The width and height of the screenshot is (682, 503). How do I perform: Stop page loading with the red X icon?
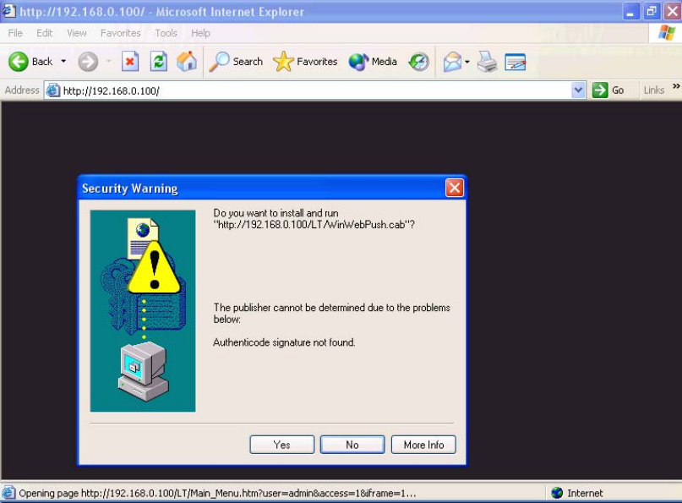pyautogui.click(x=129, y=62)
